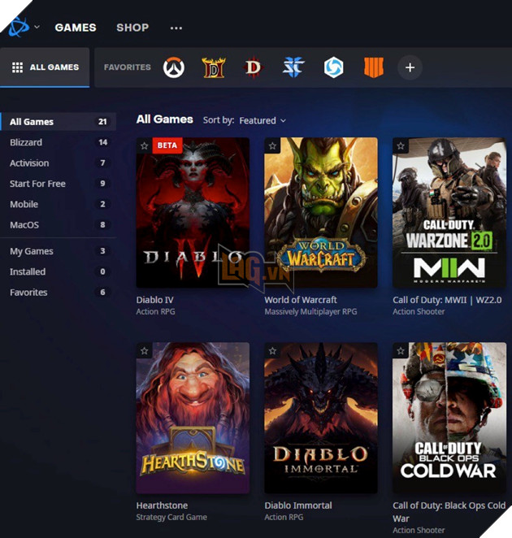This screenshot has height=538, width=512.
Task: Select the ALL GAMES tab
Action: 45,67
